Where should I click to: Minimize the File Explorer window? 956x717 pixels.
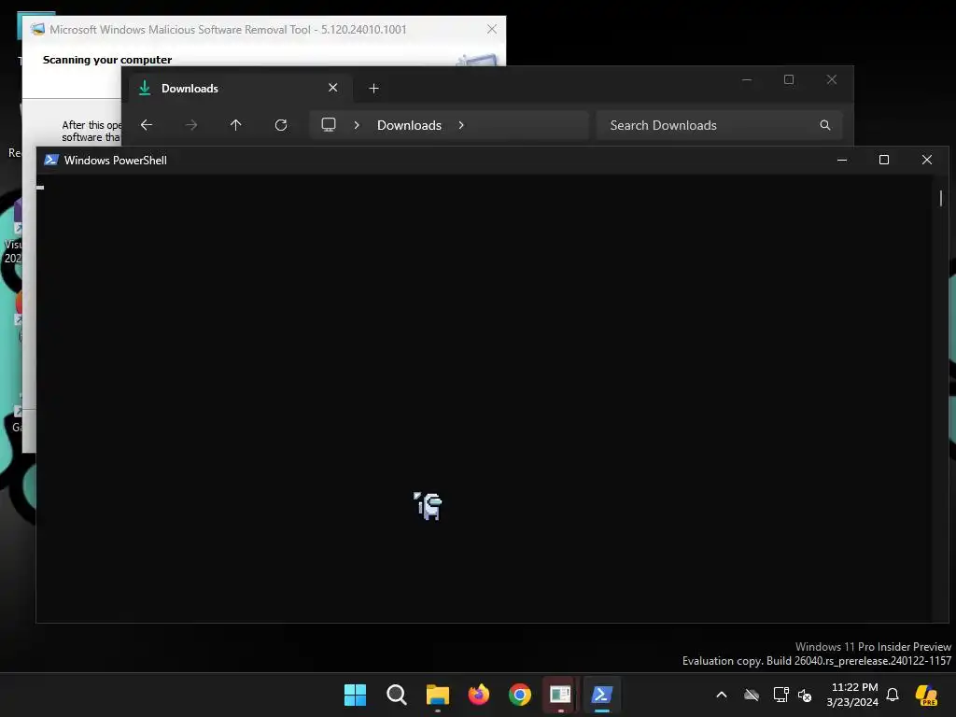[747, 80]
